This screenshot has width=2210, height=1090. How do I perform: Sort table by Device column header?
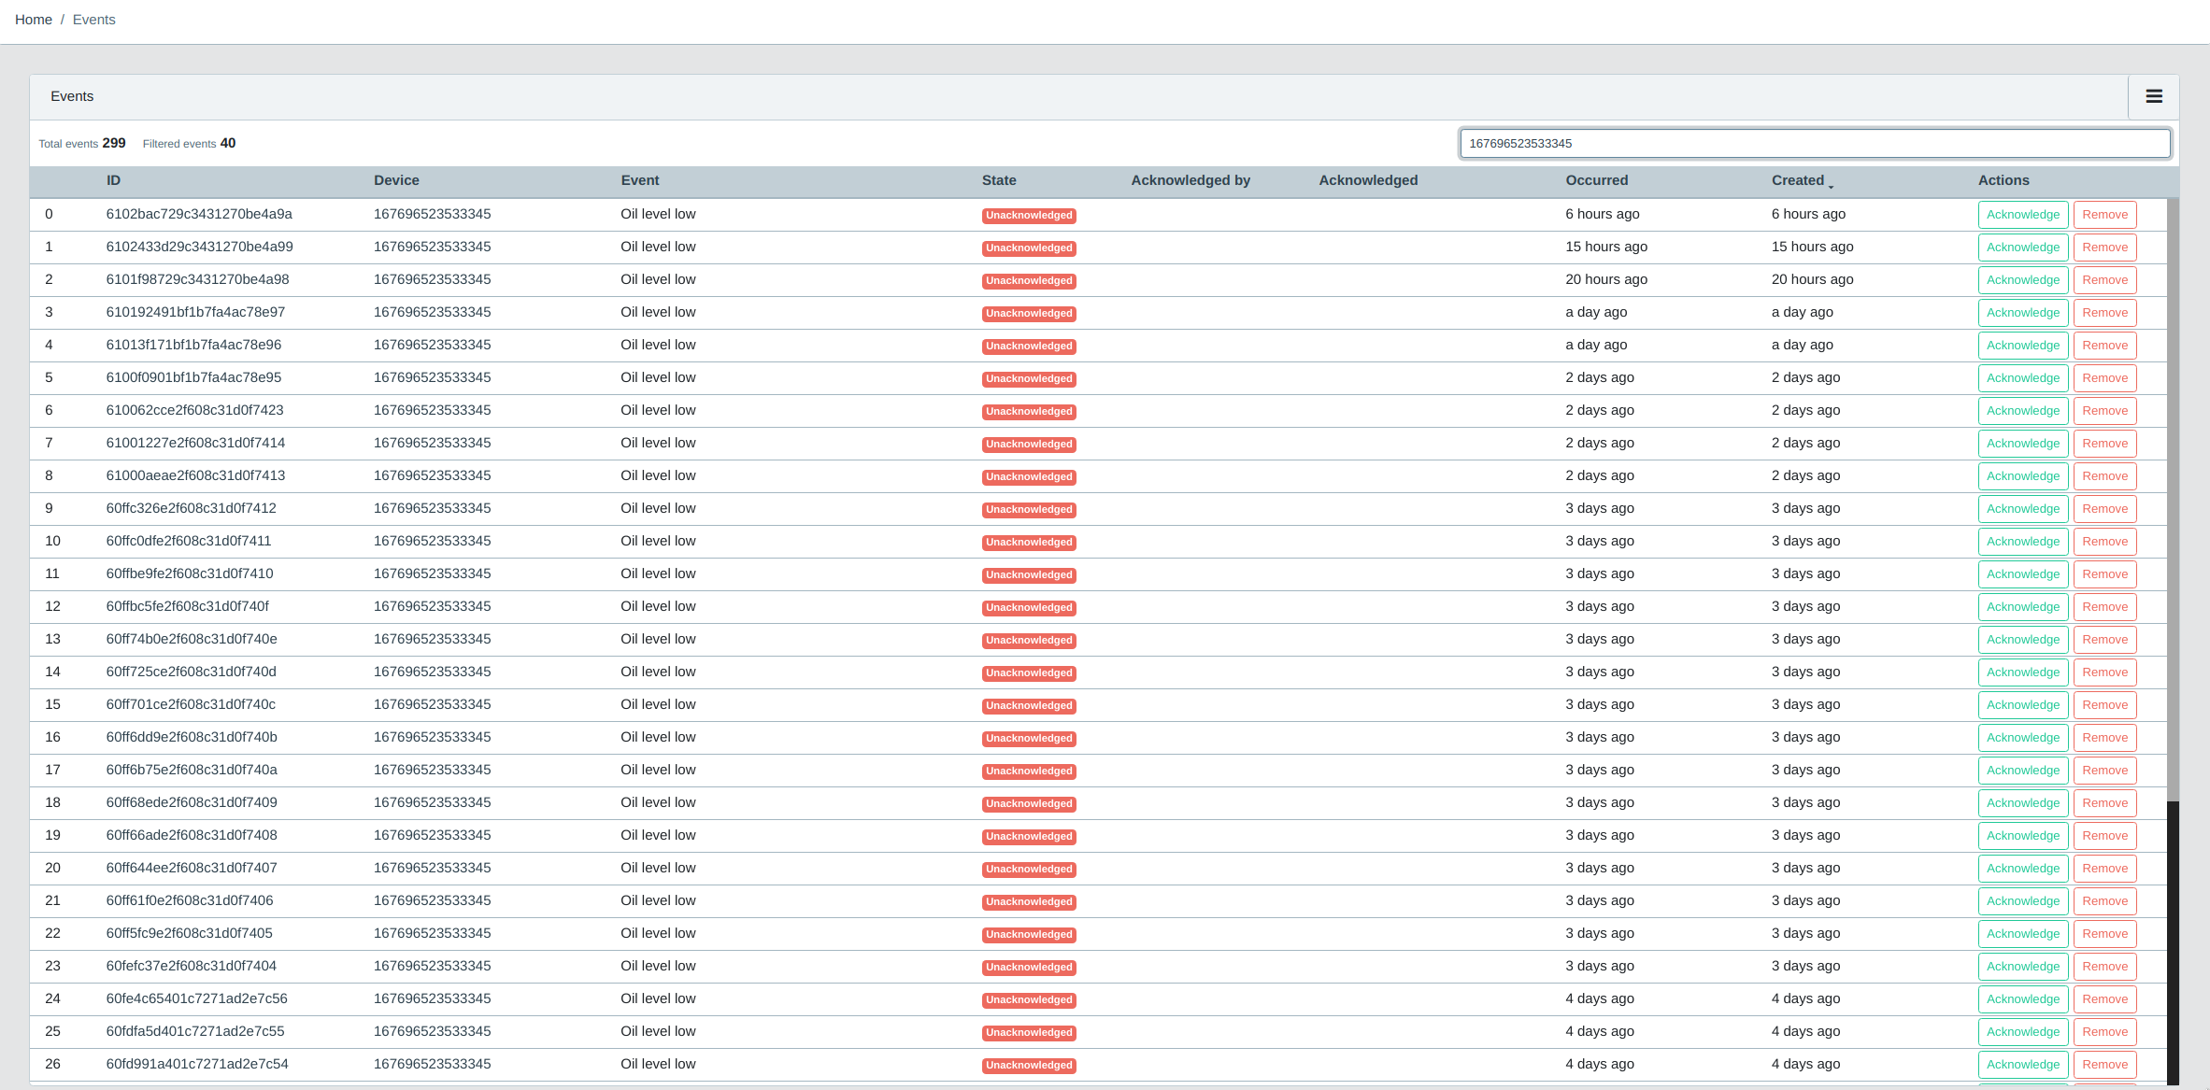click(396, 181)
